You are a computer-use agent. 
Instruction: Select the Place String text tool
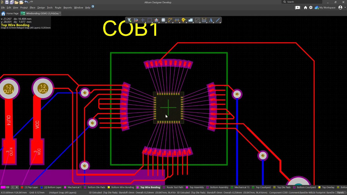click(211, 20)
